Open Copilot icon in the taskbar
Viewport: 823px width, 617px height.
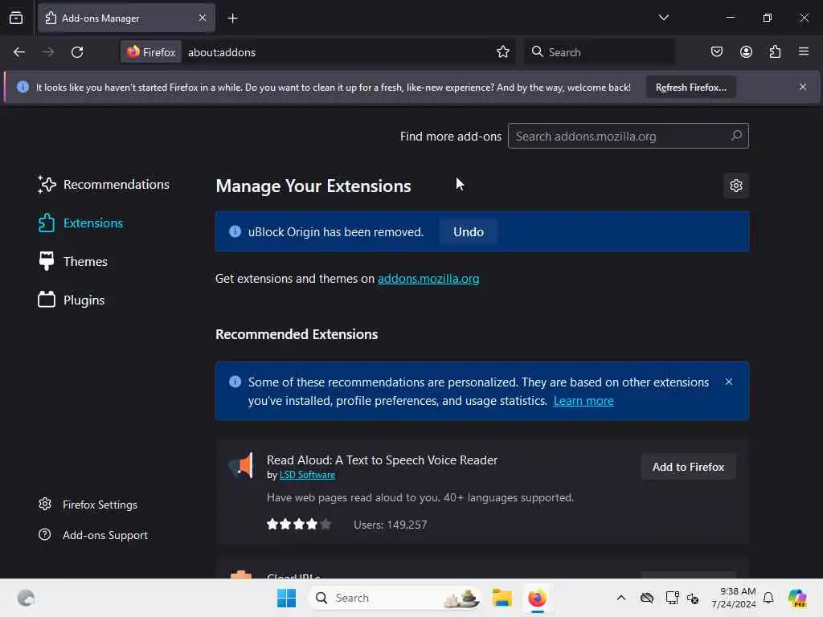coord(796,598)
